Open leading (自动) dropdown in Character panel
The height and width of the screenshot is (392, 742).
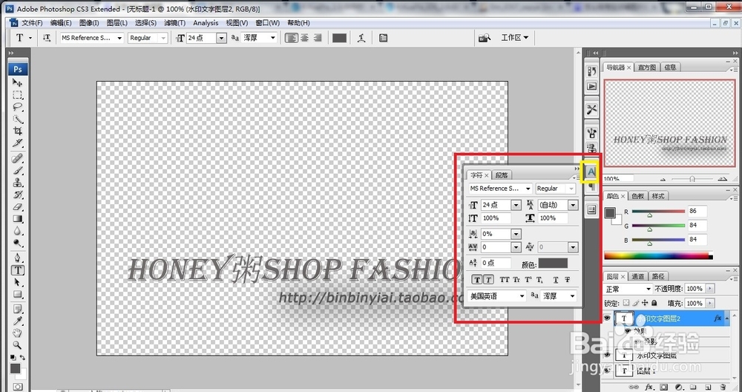tap(573, 205)
